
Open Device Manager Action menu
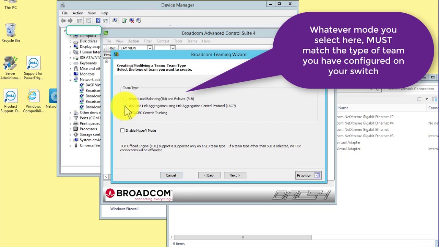(x=78, y=13)
